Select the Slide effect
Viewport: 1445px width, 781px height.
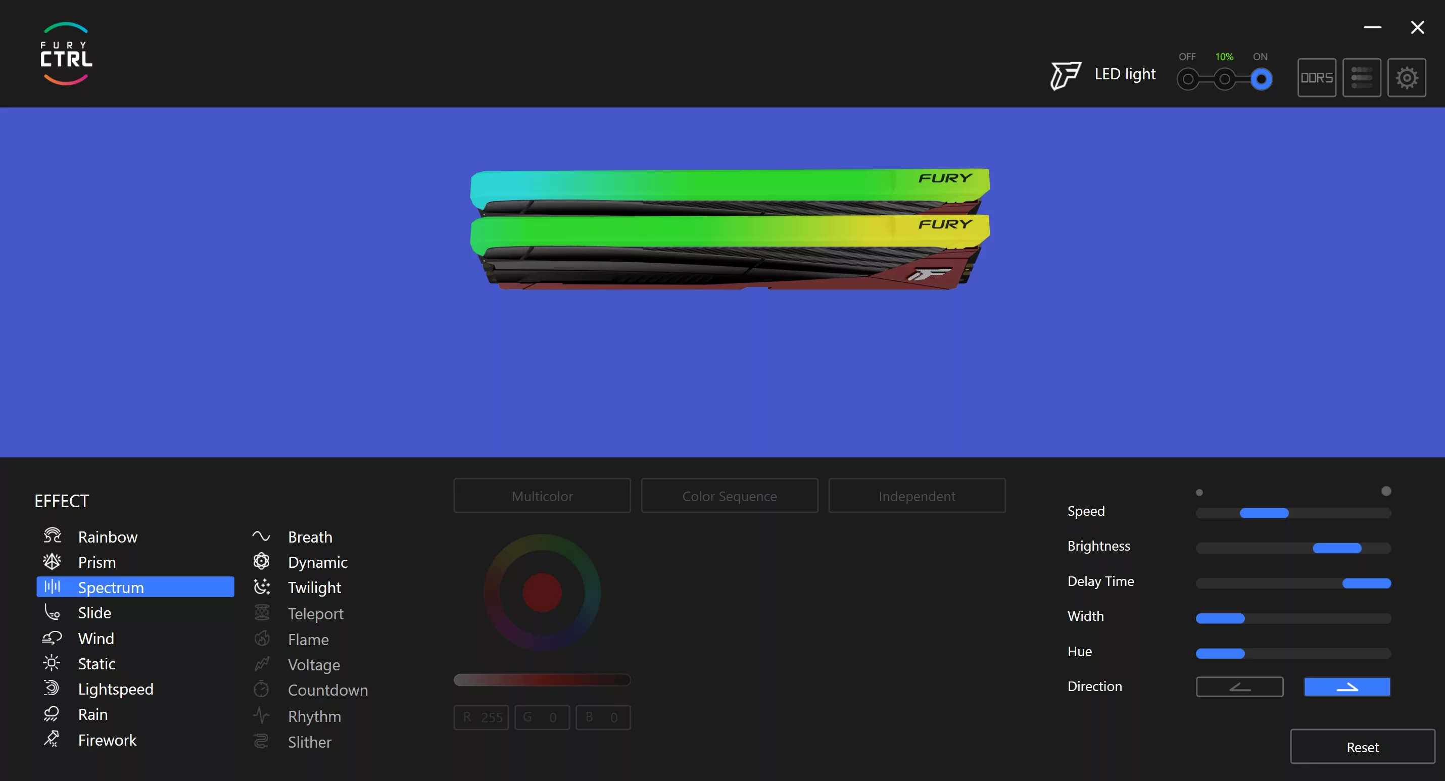coord(94,613)
